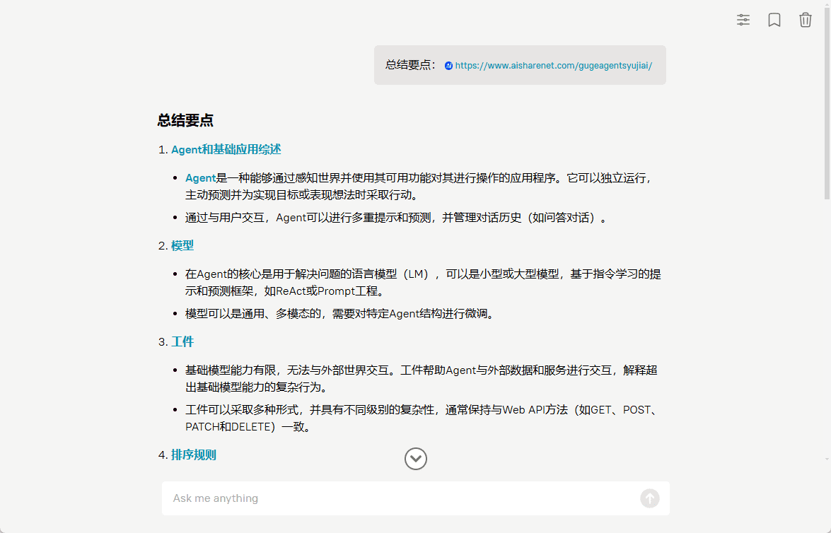Click the scroll-to-bottom chevron circle

416,459
